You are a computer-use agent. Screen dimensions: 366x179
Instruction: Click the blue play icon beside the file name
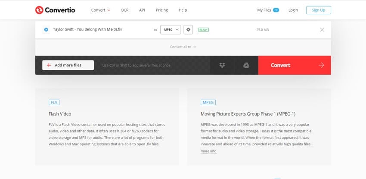click(x=46, y=30)
